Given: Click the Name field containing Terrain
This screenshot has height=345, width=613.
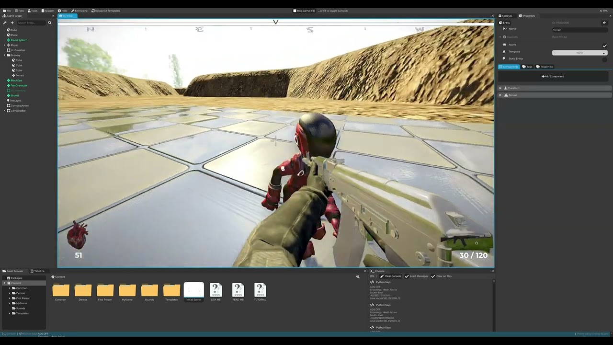Looking at the screenshot, I should tap(579, 30).
